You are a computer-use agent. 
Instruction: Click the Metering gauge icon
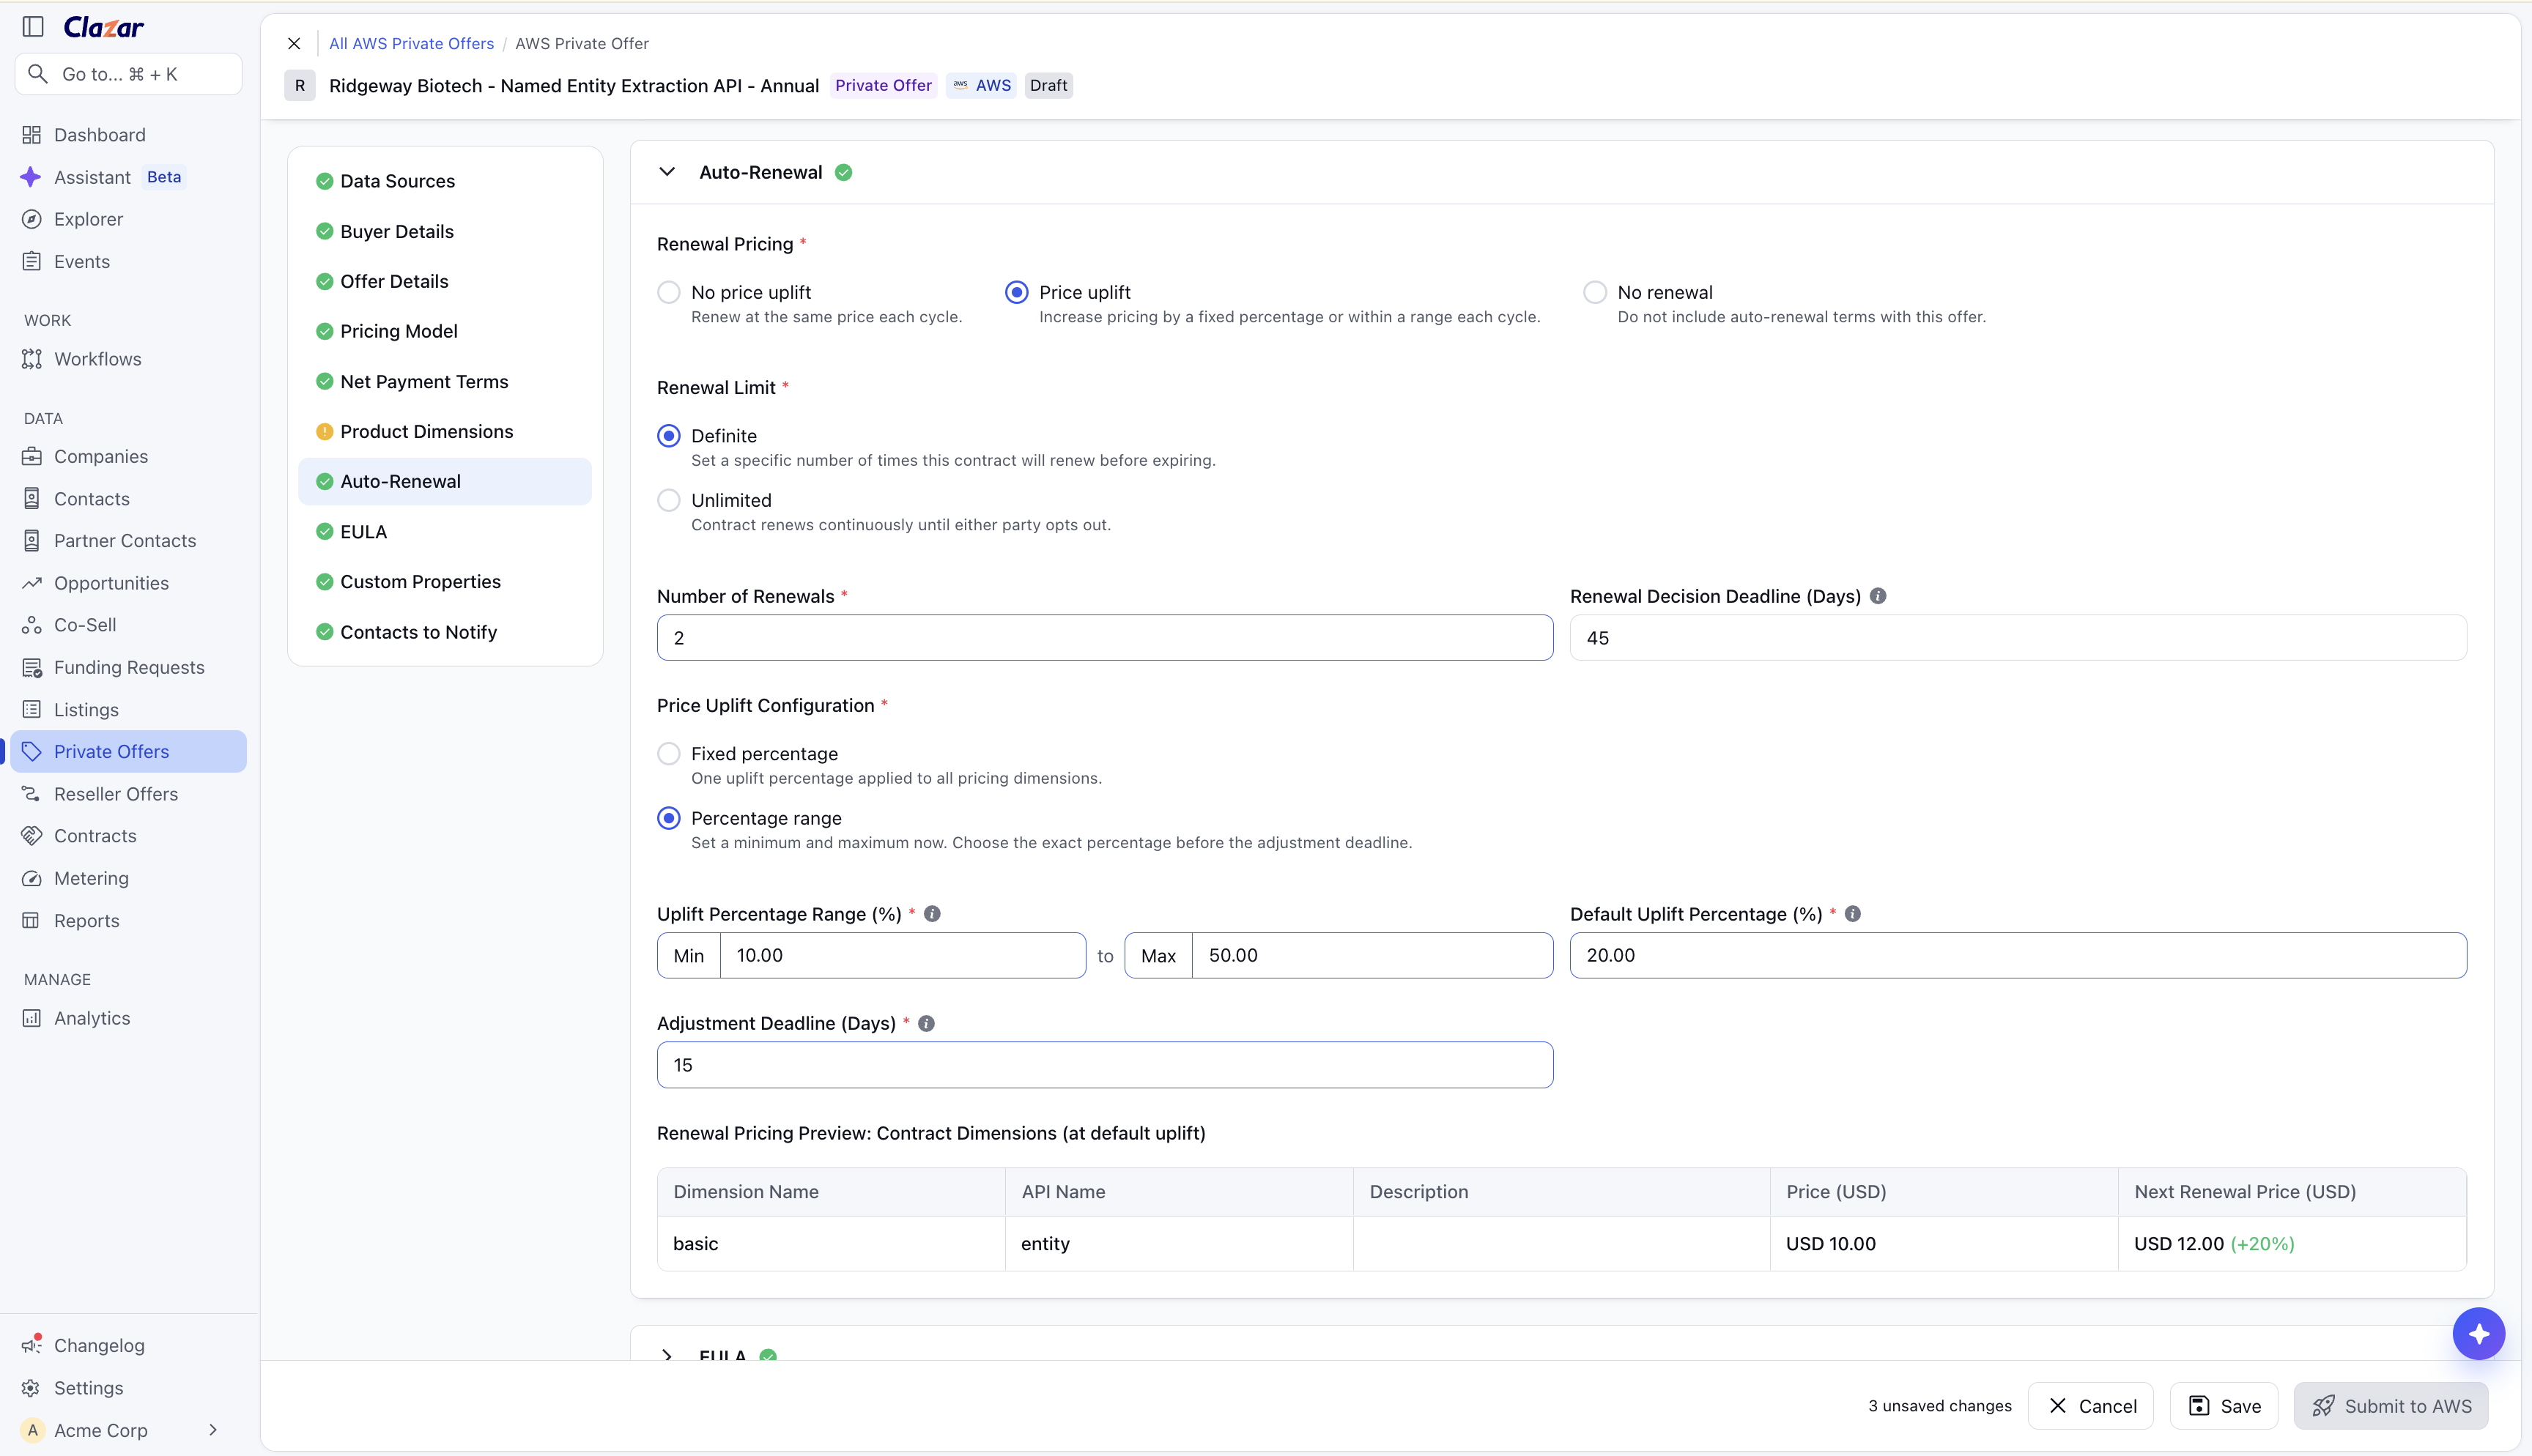pos(32,878)
